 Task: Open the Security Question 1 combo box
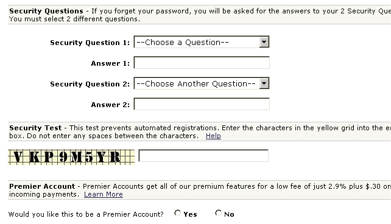click(x=202, y=42)
